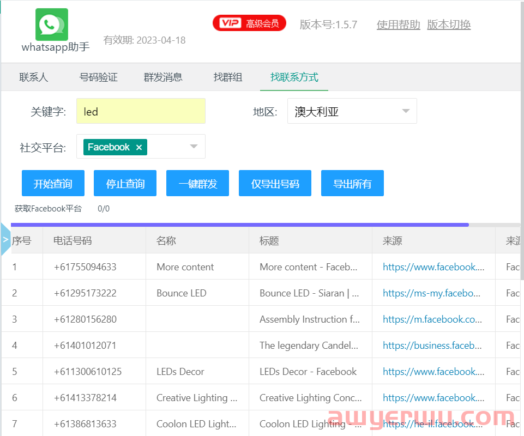
Task: Click the 版本切换 link
Action: [x=448, y=25]
